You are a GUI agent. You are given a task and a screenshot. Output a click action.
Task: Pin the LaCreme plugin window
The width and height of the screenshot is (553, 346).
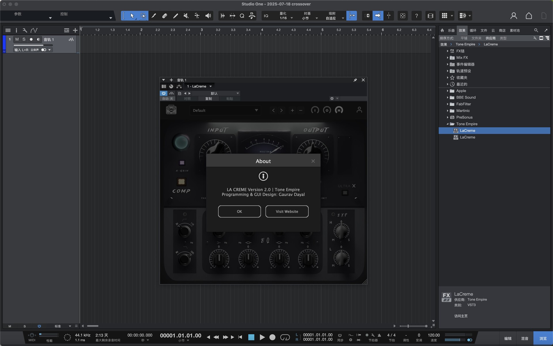[x=355, y=80]
